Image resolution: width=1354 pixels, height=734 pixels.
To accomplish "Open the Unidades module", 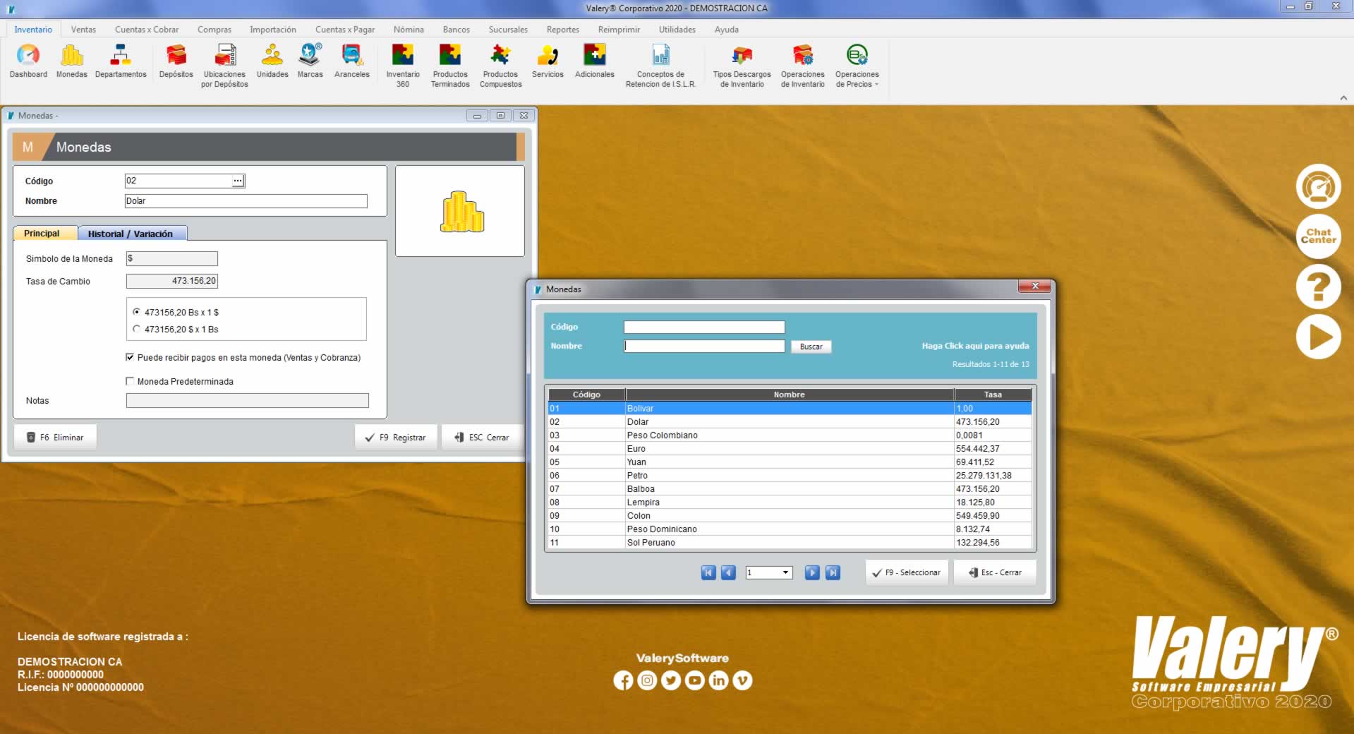I will pyautogui.click(x=272, y=61).
